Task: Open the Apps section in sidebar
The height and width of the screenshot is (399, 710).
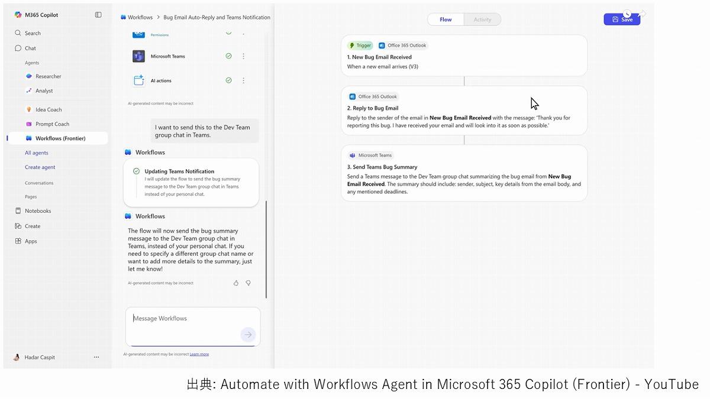Action: [31, 241]
